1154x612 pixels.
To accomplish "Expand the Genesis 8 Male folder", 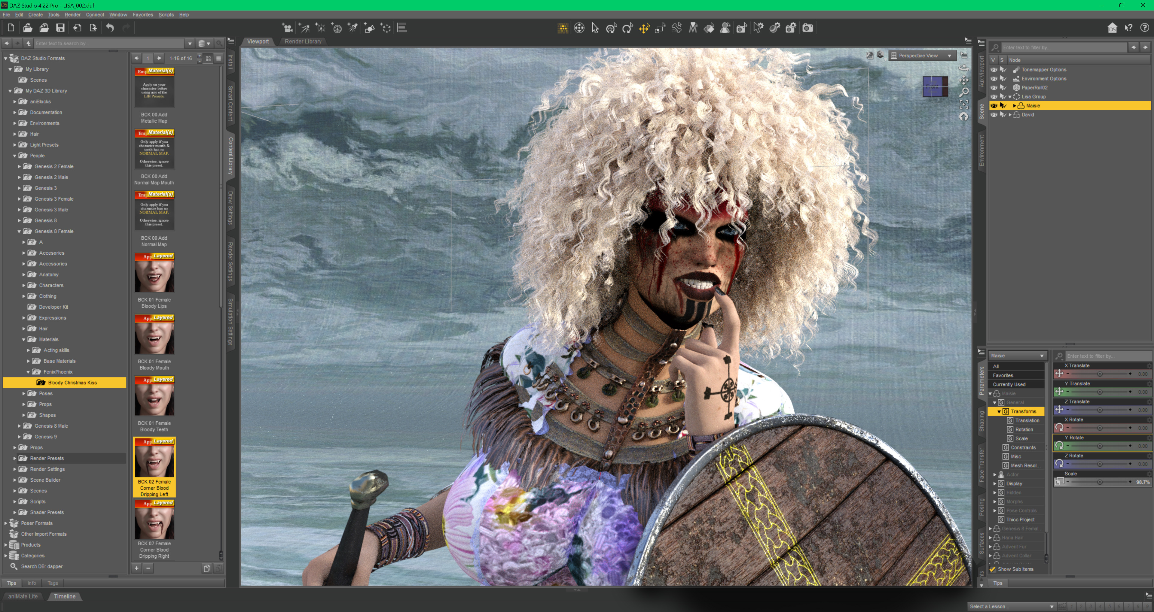I will [x=19, y=426].
